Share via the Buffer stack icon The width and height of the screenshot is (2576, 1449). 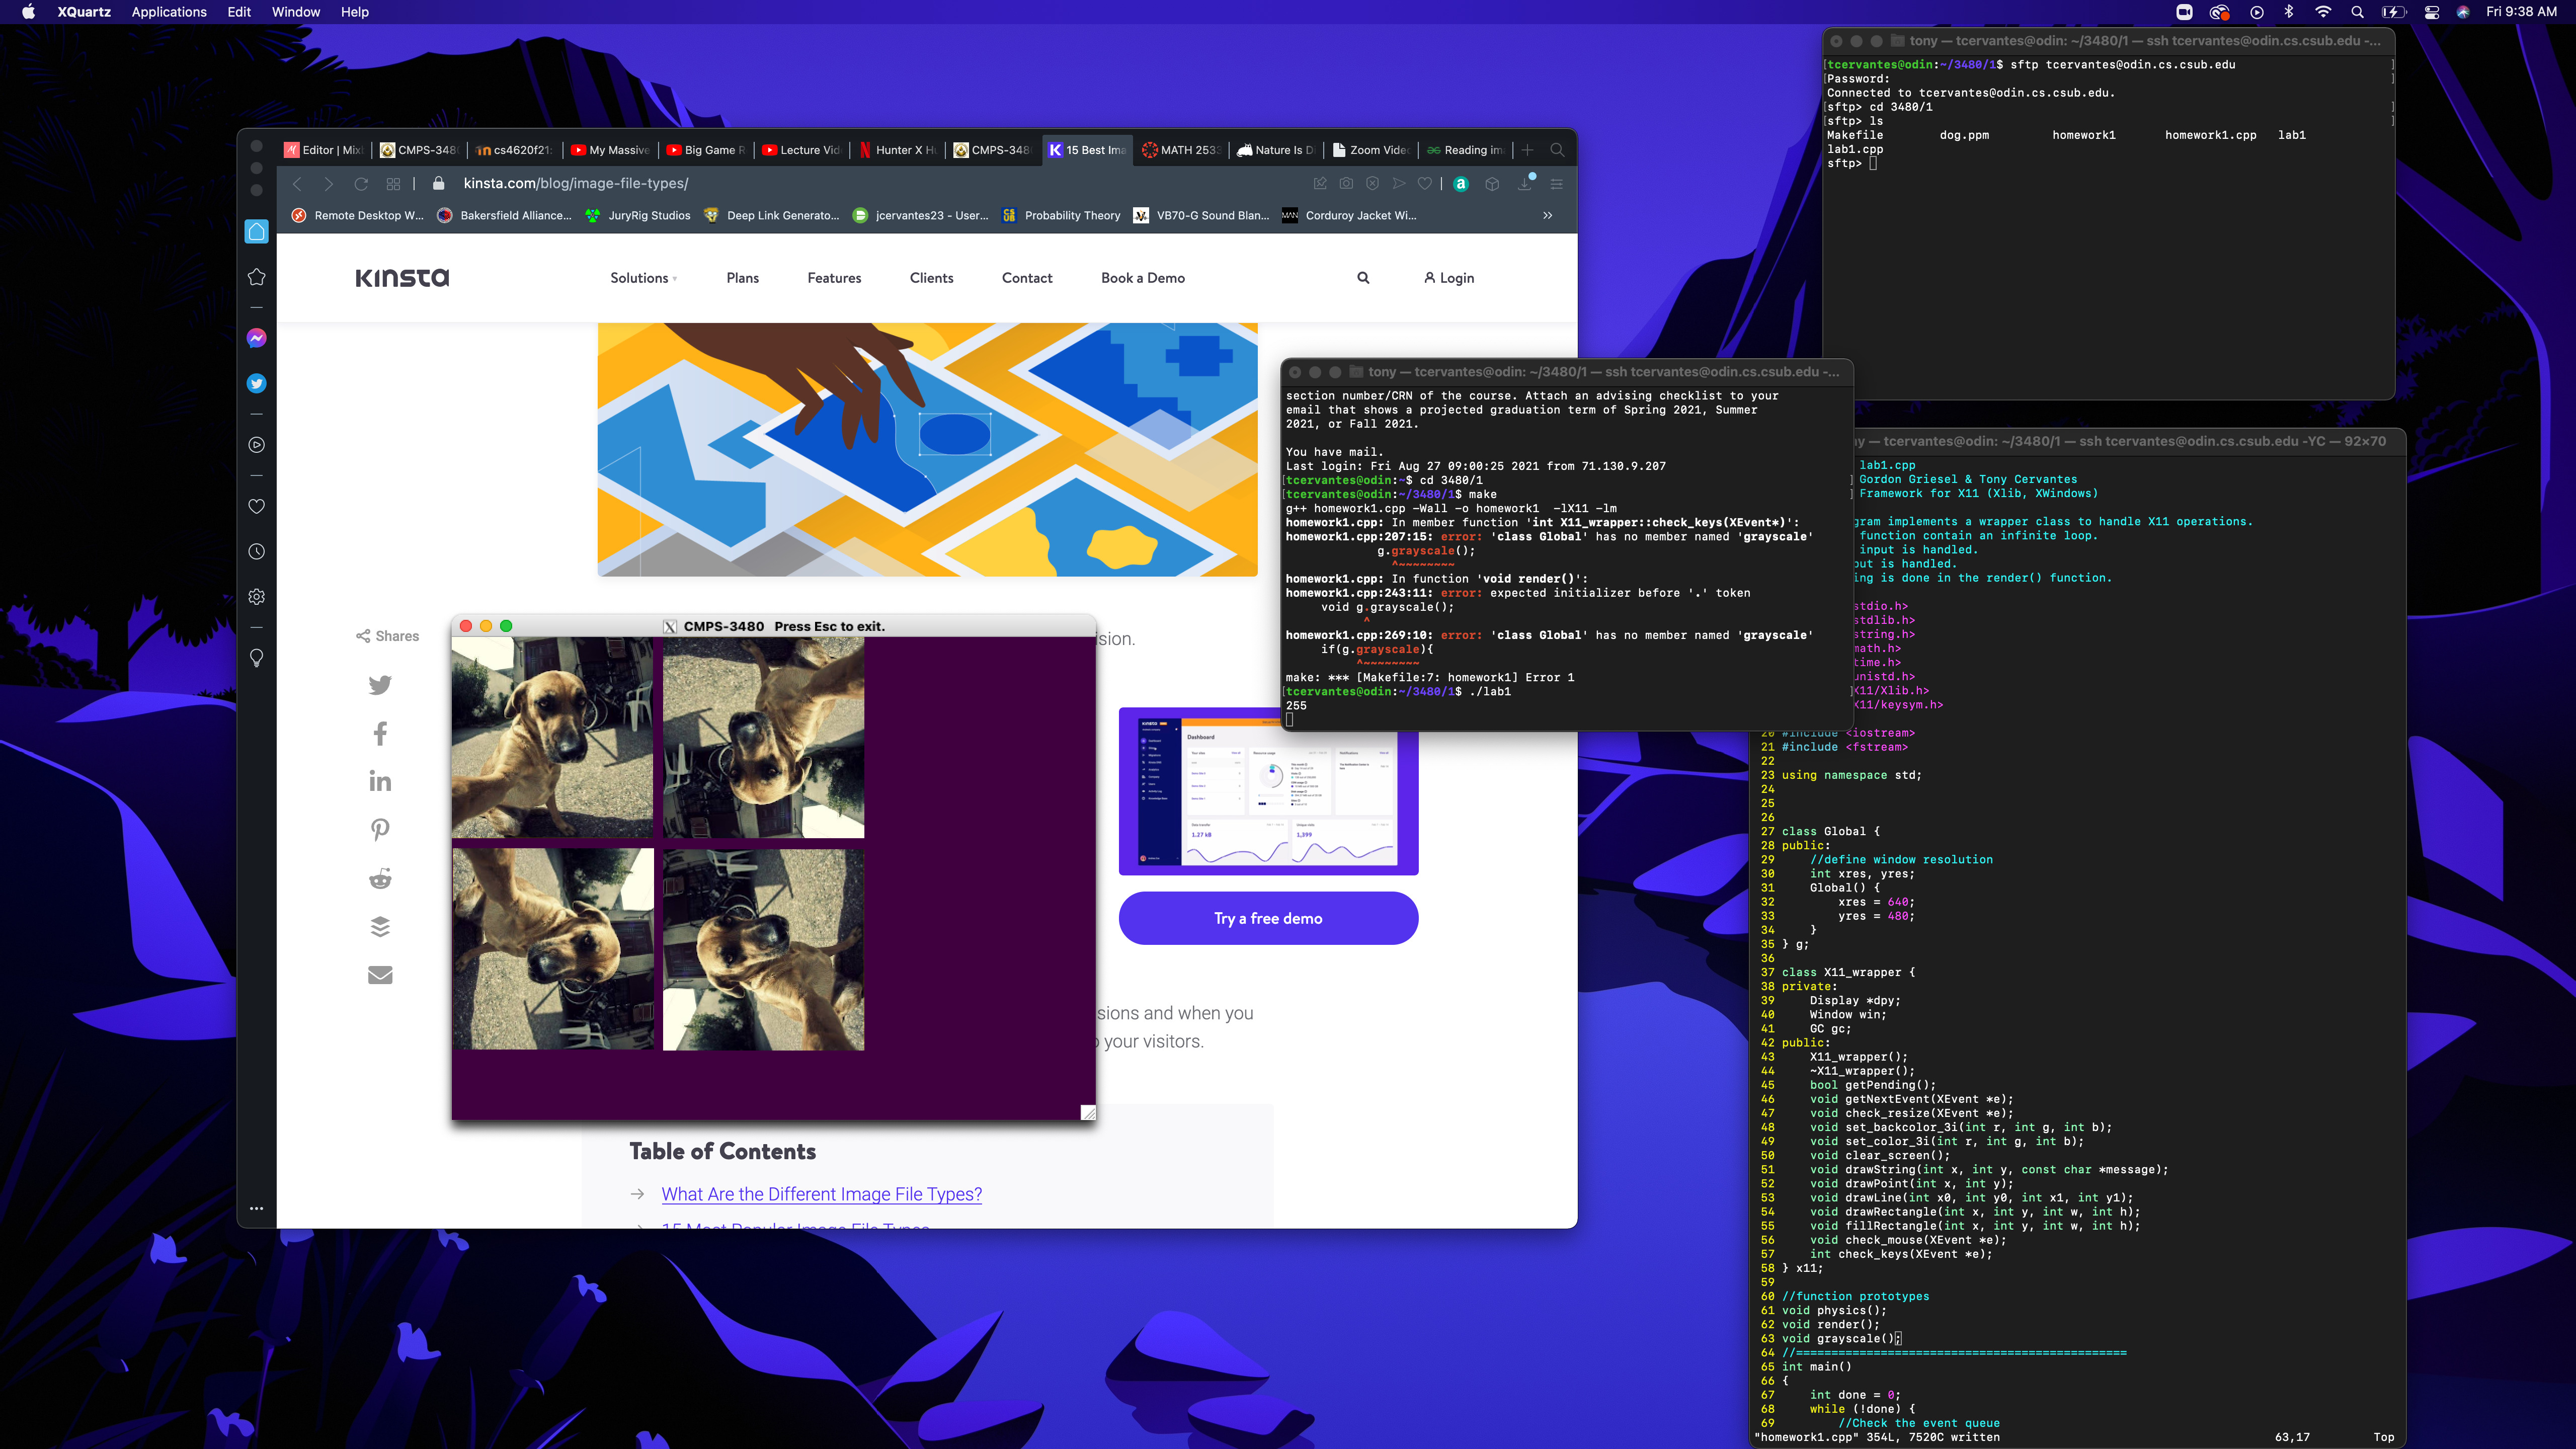coord(380,926)
